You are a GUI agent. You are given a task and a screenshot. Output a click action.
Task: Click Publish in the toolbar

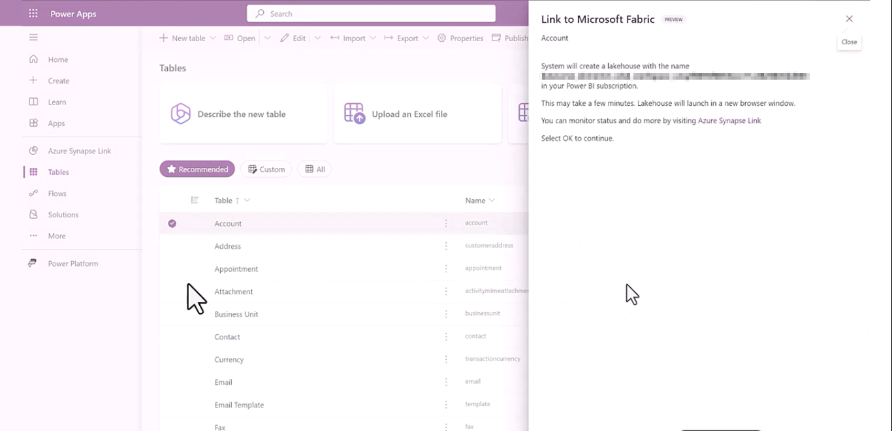[x=510, y=38]
